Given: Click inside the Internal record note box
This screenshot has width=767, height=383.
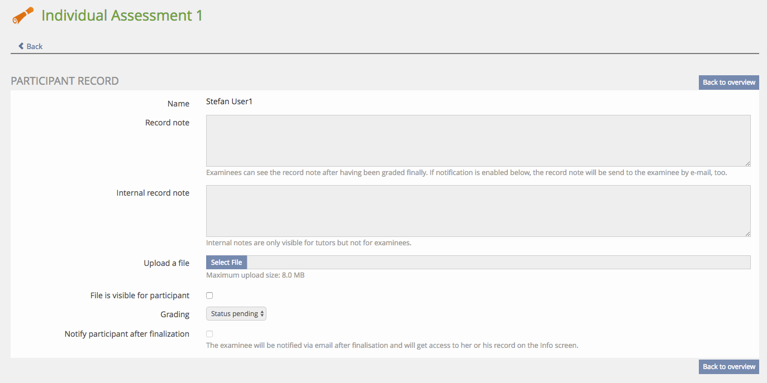Looking at the screenshot, I should tap(478, 211).
